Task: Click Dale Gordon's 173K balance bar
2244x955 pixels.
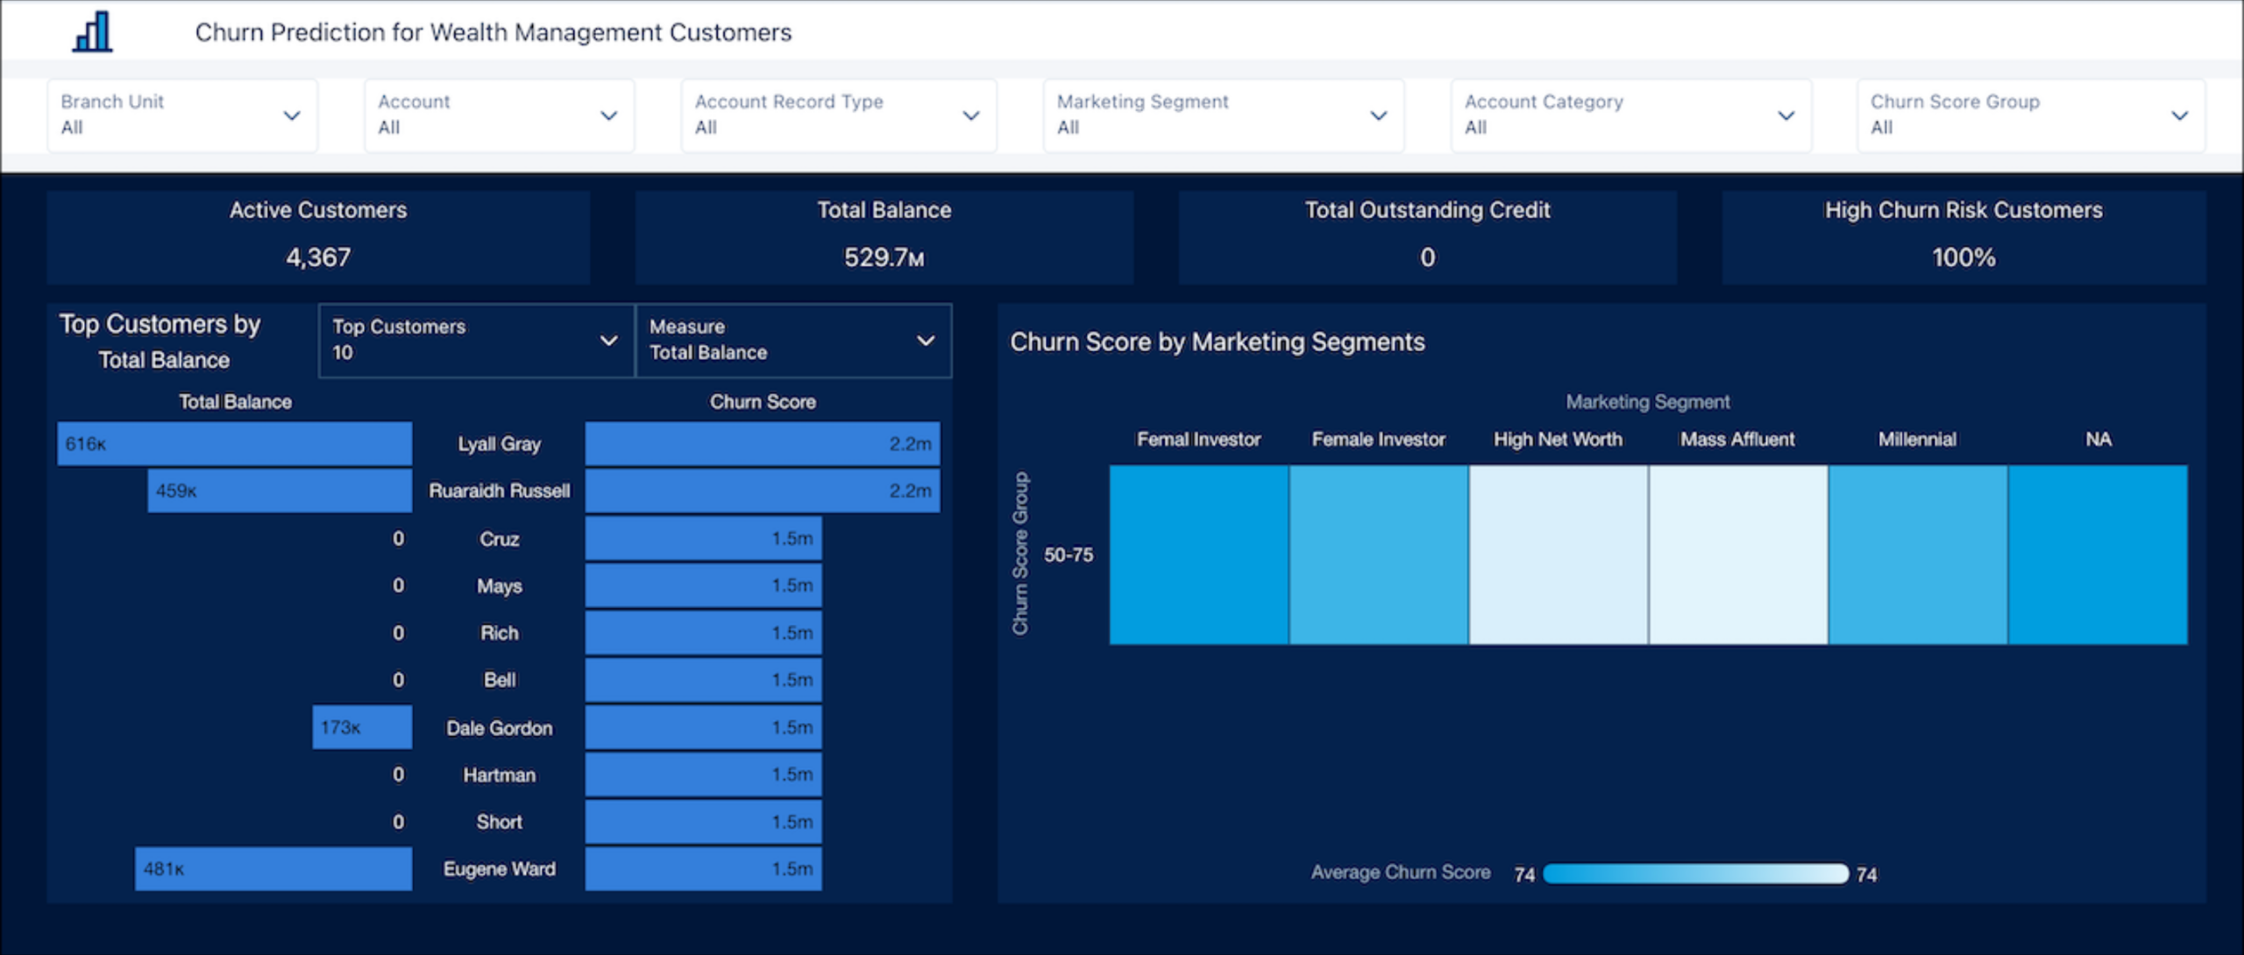Action: [x=362, y=727]
